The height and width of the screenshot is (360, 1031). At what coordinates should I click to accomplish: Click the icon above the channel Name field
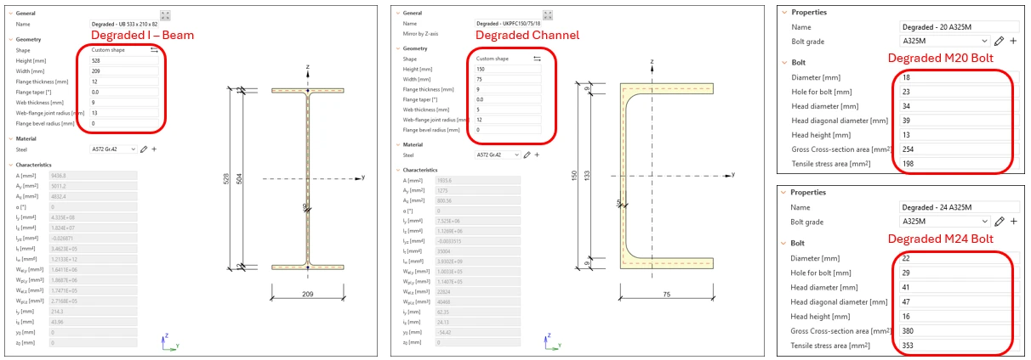click(x=548, y=15)
